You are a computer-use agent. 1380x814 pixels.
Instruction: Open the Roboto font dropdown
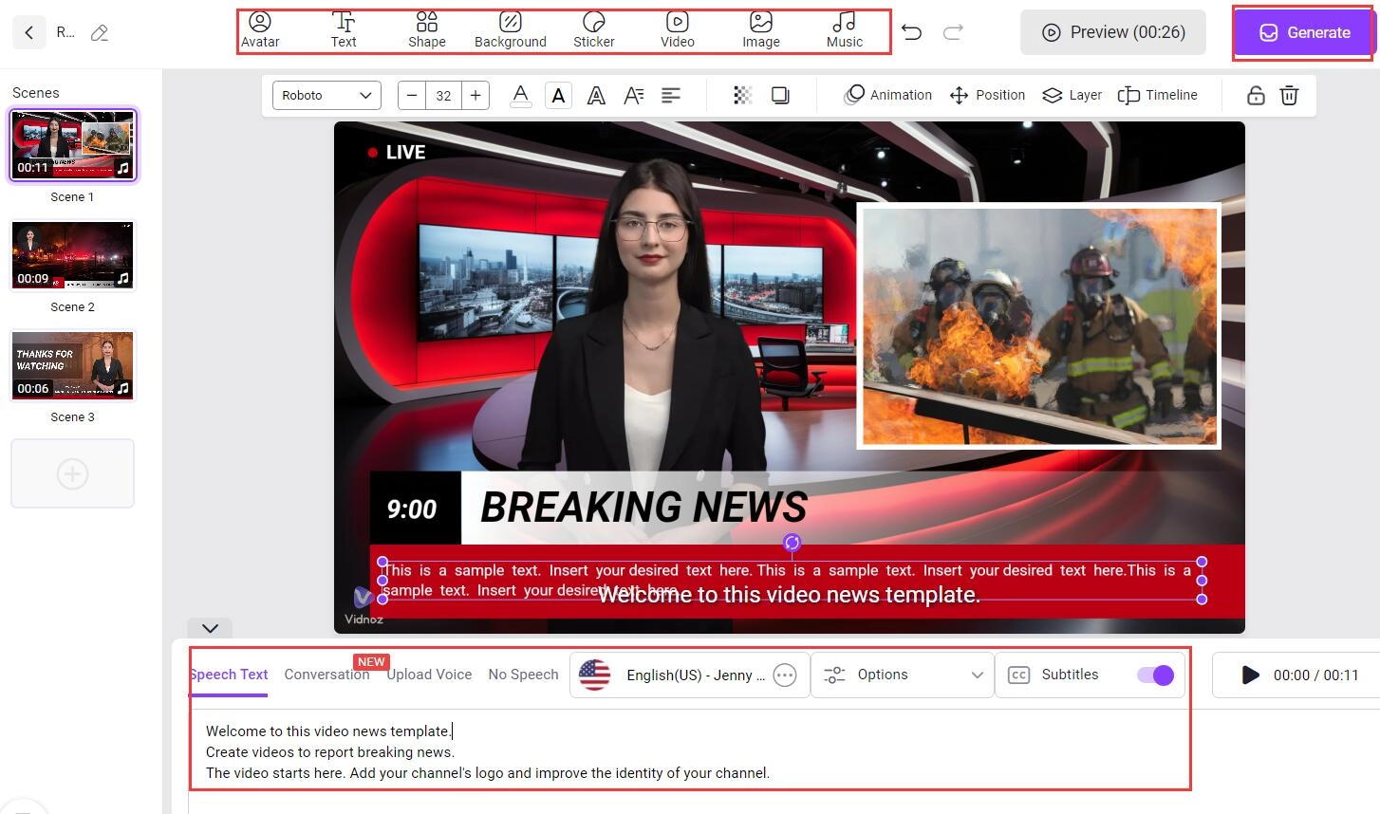point(326,95)
